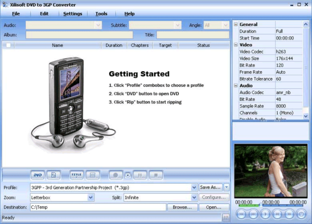The height and width of the screenshot is (224, 312).
Task: Collapse the General properties section
Action: click(x=236, y=24)
